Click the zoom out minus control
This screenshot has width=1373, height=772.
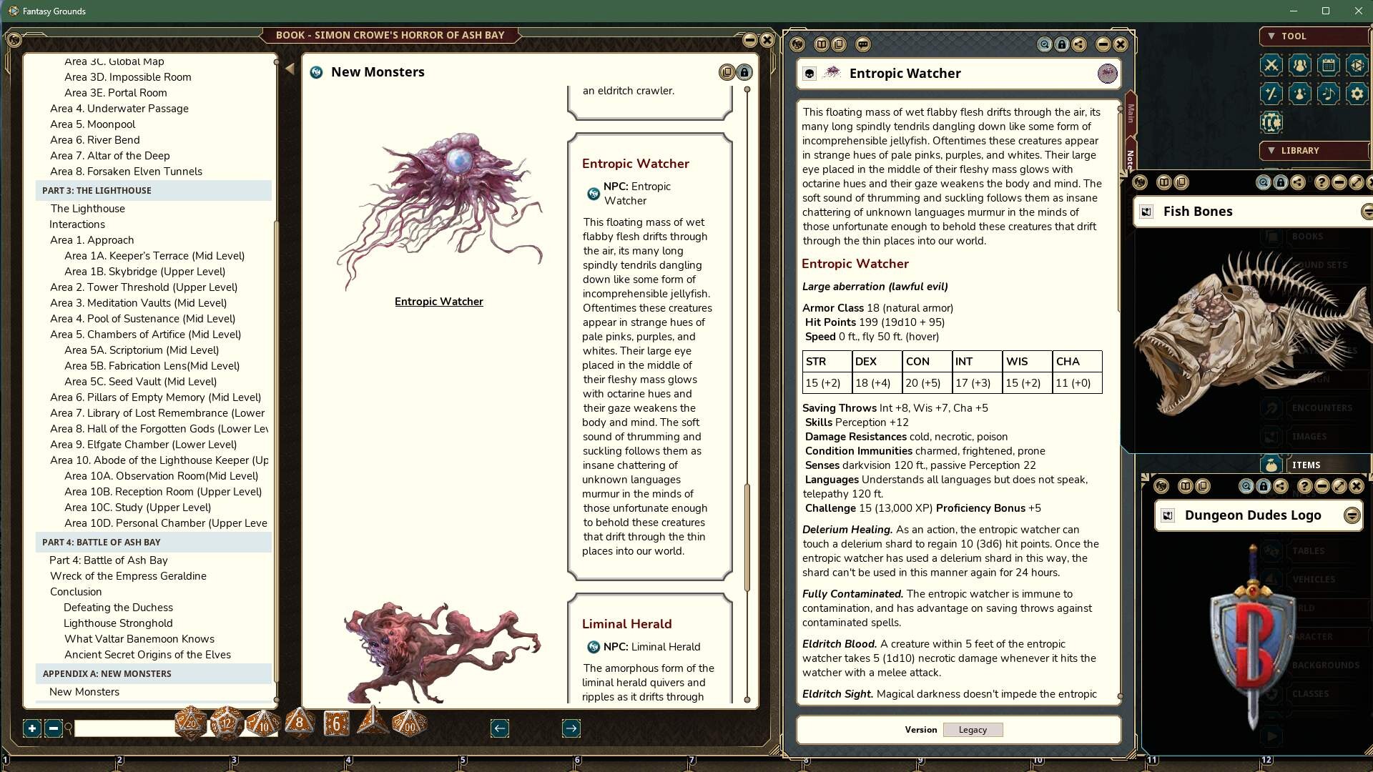click(x=53, y=728)
